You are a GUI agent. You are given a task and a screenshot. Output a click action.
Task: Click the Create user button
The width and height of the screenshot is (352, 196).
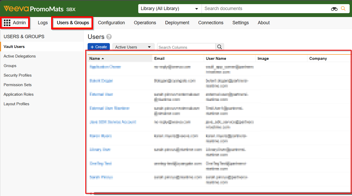(x=99, y=47)
